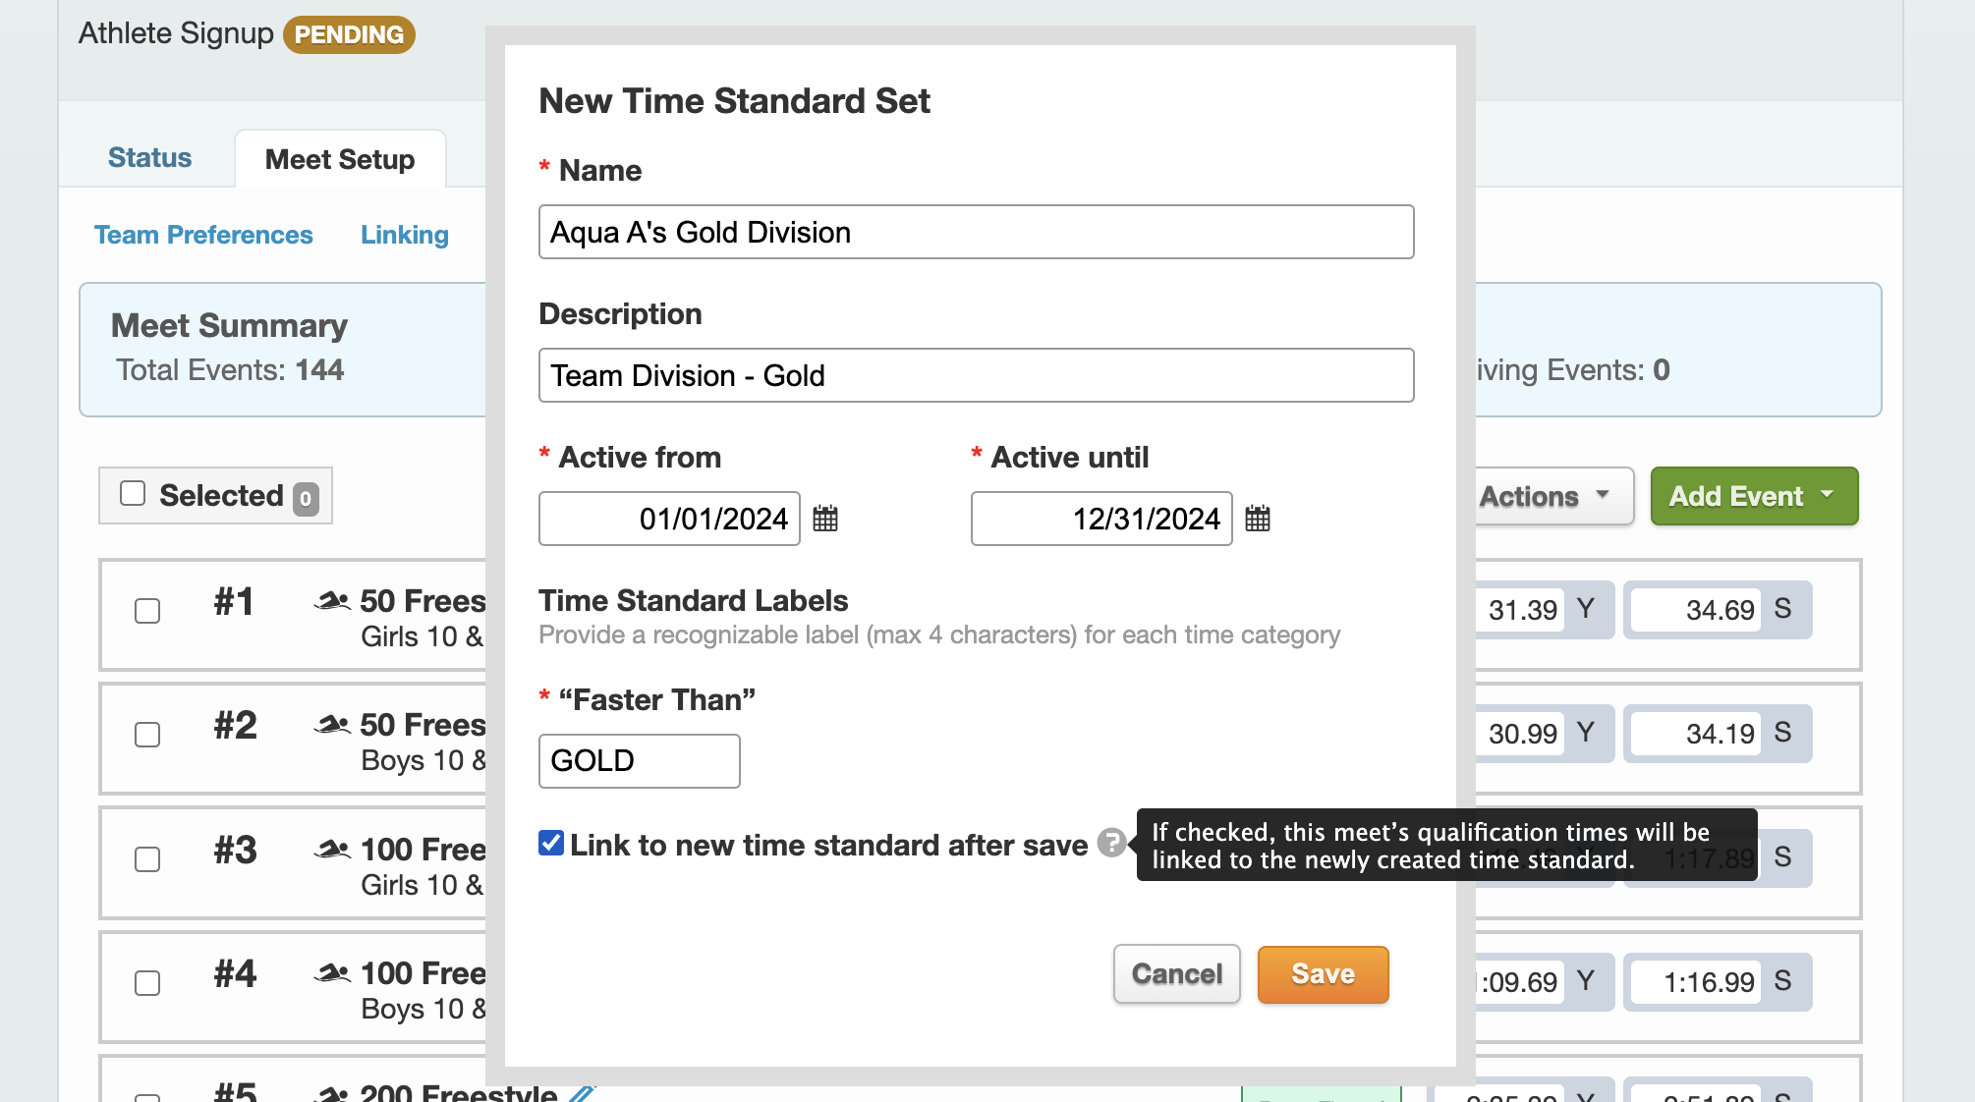The image size is (1975, 1102).
Task: Click the swimmer icon for event #4
Action: pos(332,972)
